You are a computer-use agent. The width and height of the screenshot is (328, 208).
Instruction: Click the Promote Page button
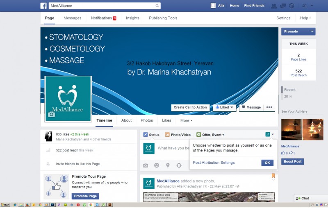click(85, 196)
